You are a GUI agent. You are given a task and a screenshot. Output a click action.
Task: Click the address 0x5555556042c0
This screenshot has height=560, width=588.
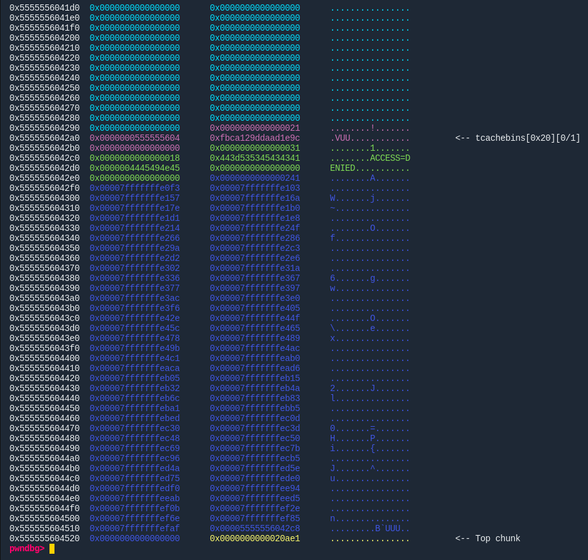(44, 158)
